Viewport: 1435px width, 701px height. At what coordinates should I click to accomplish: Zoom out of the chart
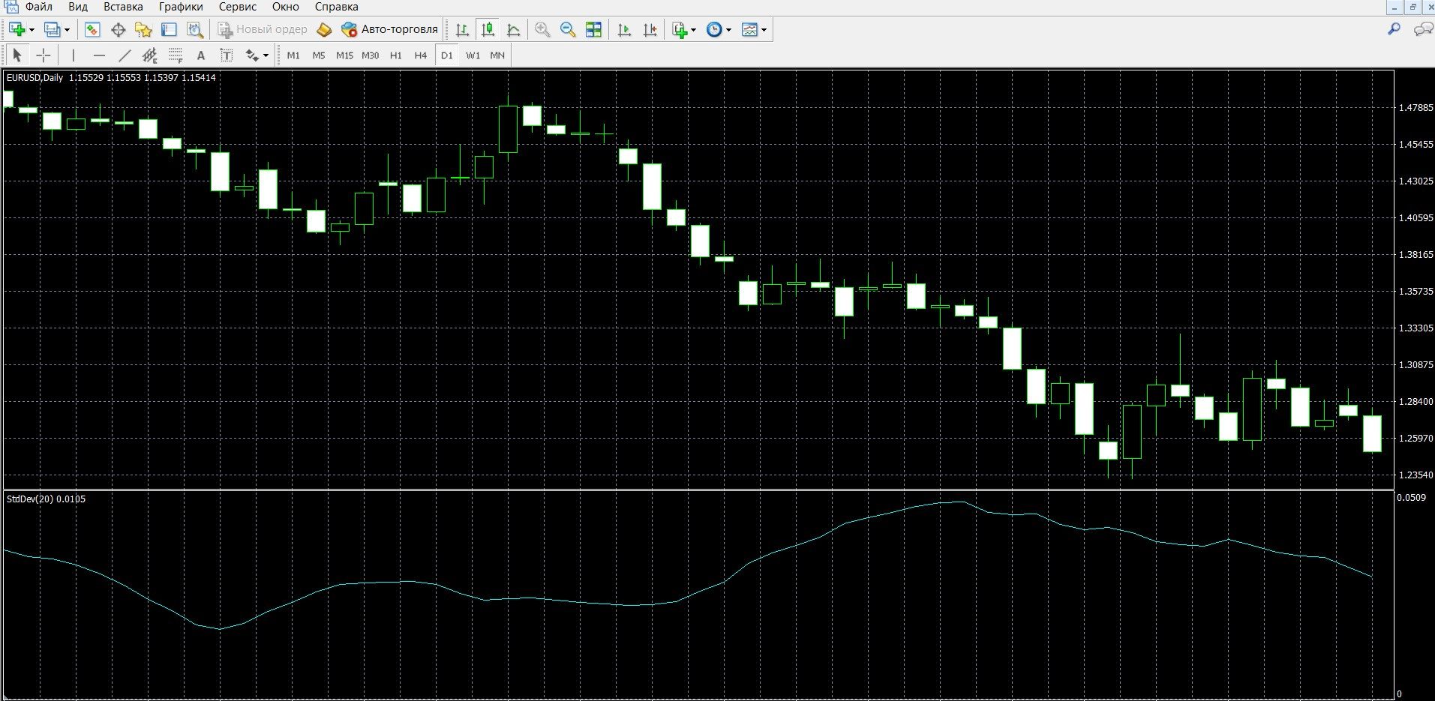point(568,29)
